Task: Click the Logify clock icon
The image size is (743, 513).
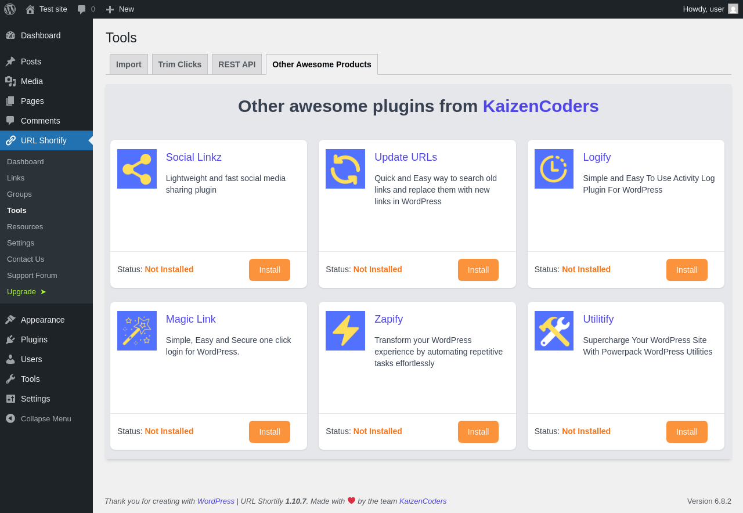Action: pos(554,169)
